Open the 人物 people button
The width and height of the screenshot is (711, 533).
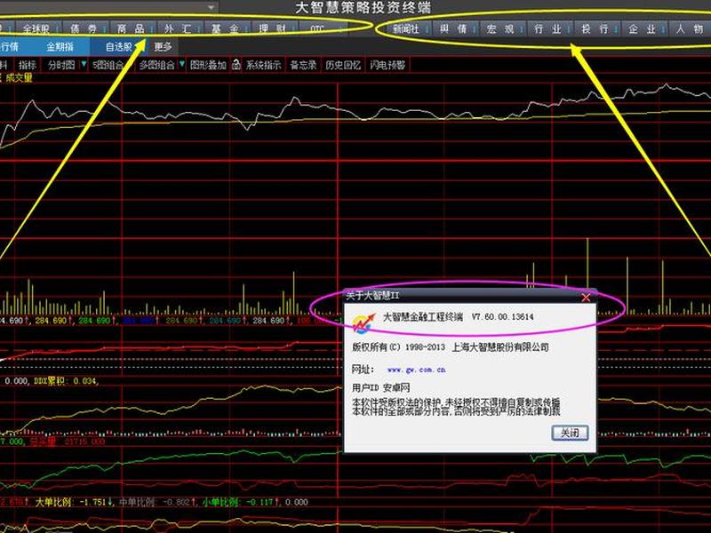click(690, 29)
